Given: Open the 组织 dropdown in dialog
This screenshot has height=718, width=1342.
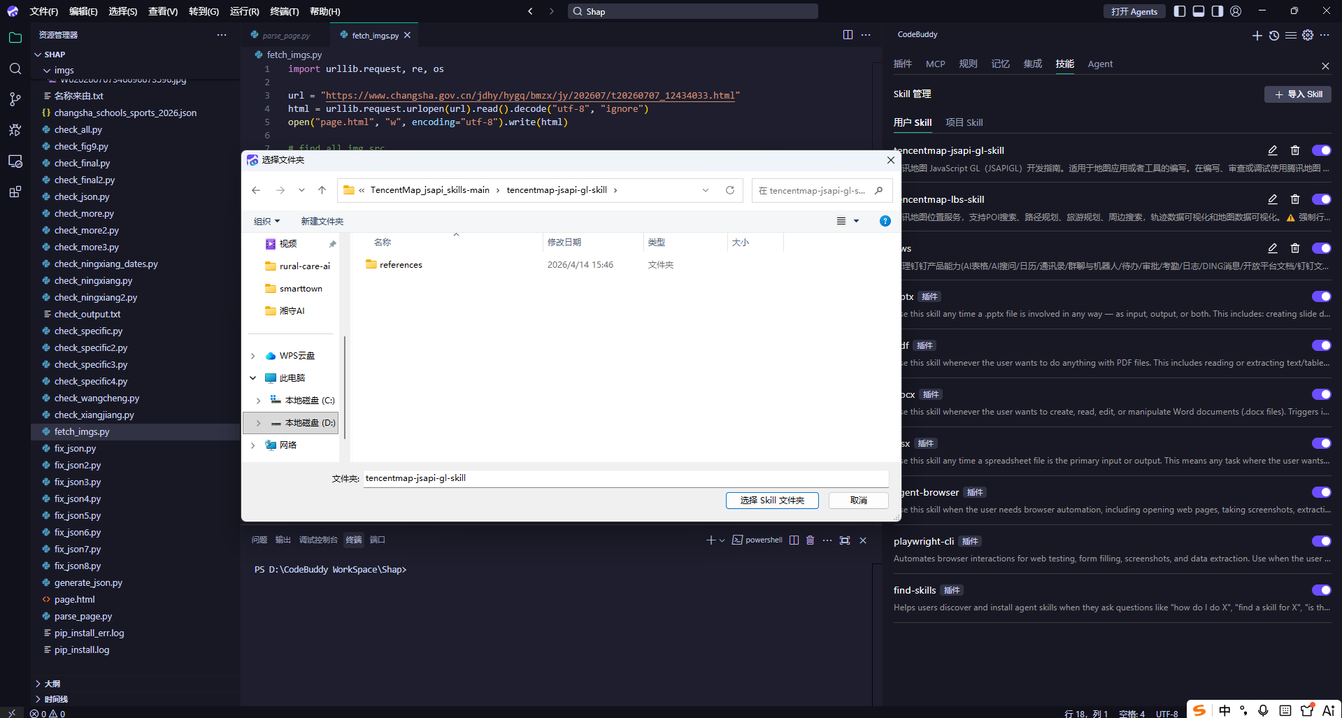Looking at the screenshot, I should tap(267, 222).
